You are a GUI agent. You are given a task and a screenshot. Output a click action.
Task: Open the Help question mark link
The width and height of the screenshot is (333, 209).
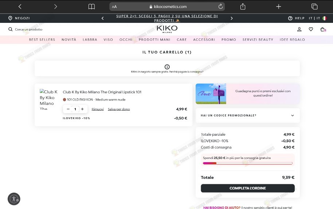(x=296, y=18)
